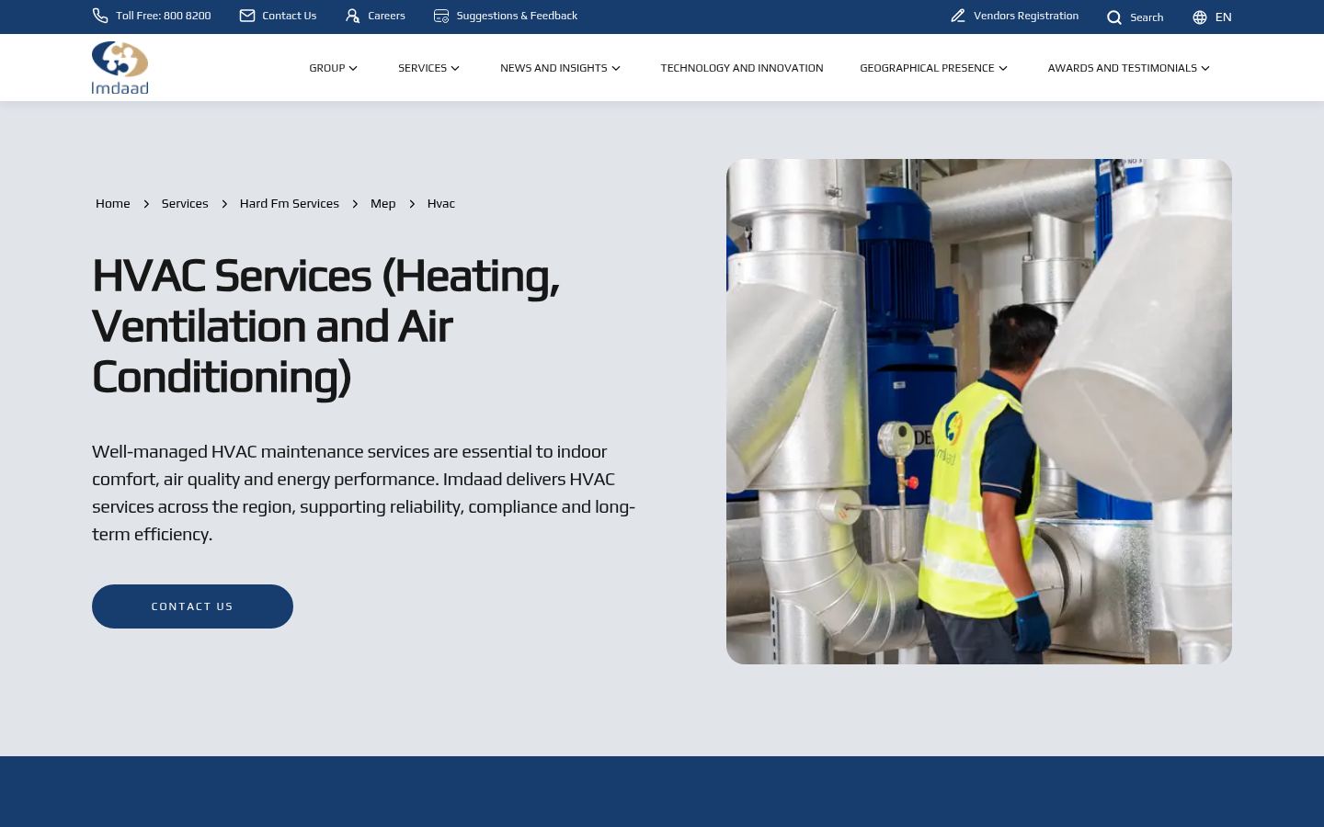Click the globe language icon
This screenshot has width=1324, height=827.
1200,17
